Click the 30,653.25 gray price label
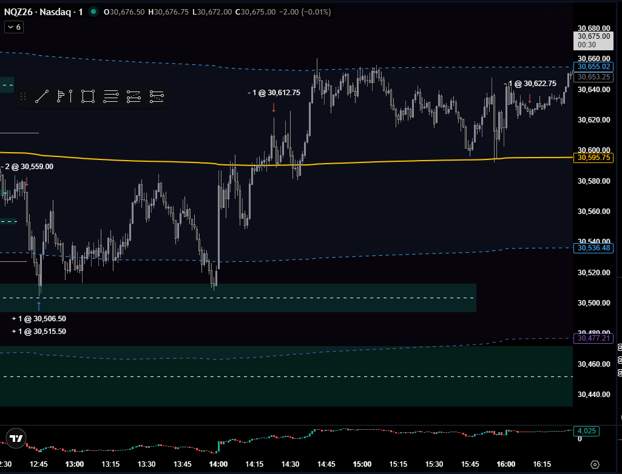Screen dimensions: 622x474 pyautogui.click(x=593, y=77)
